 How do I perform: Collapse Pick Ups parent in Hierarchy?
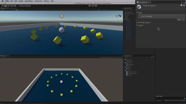coord(124,20)
